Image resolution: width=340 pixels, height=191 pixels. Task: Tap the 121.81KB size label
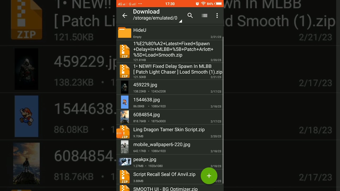tap(139, 60)
